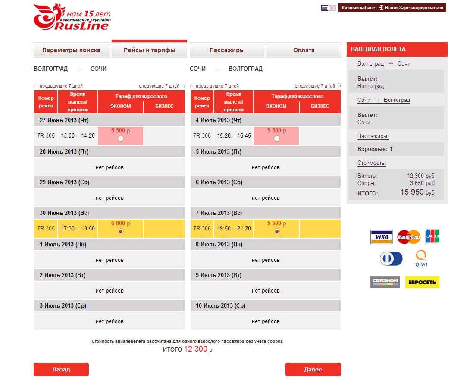
Task: Select 30 June 6 800 economy fare
Action: tap(120, 231)
